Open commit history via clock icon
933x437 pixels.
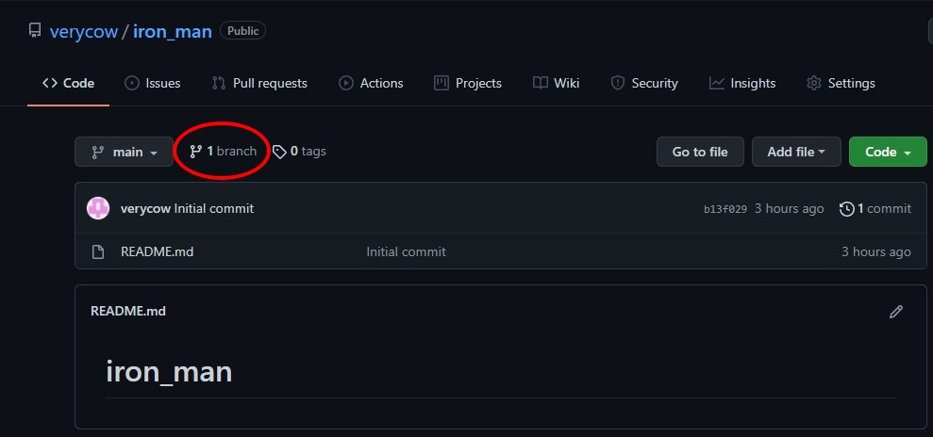846,209
